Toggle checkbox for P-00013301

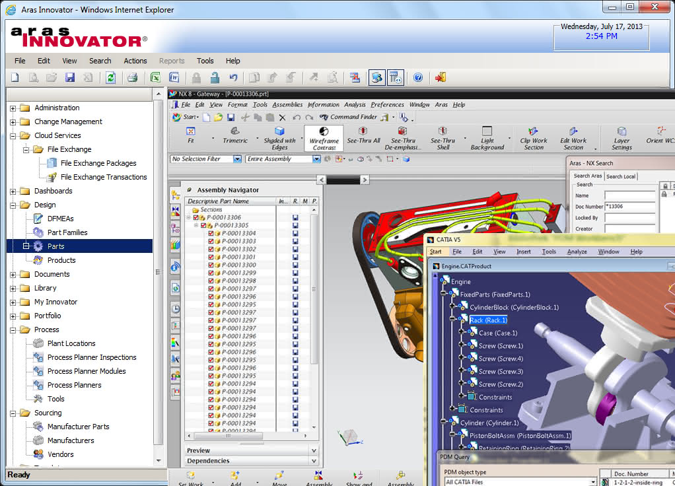(211, 257)
